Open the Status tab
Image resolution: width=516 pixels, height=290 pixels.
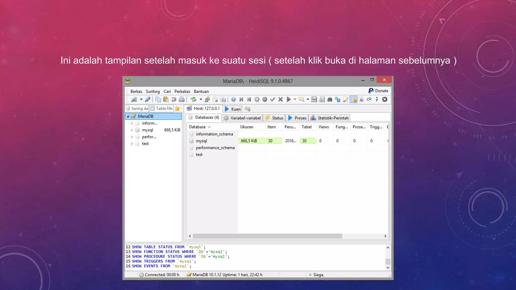point(274,118)
